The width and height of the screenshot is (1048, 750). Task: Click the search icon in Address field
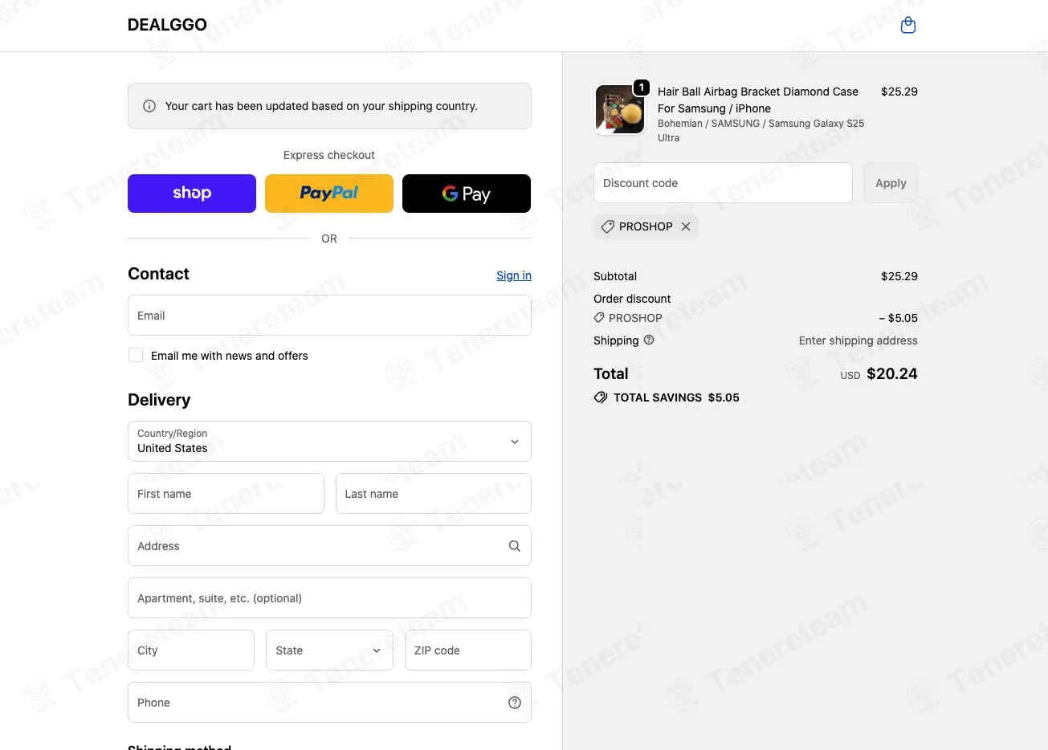pos(515,546)
